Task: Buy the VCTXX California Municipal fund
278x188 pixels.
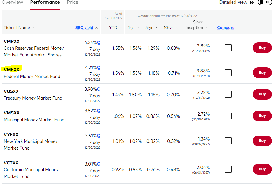Action: (x=262, y=169)
